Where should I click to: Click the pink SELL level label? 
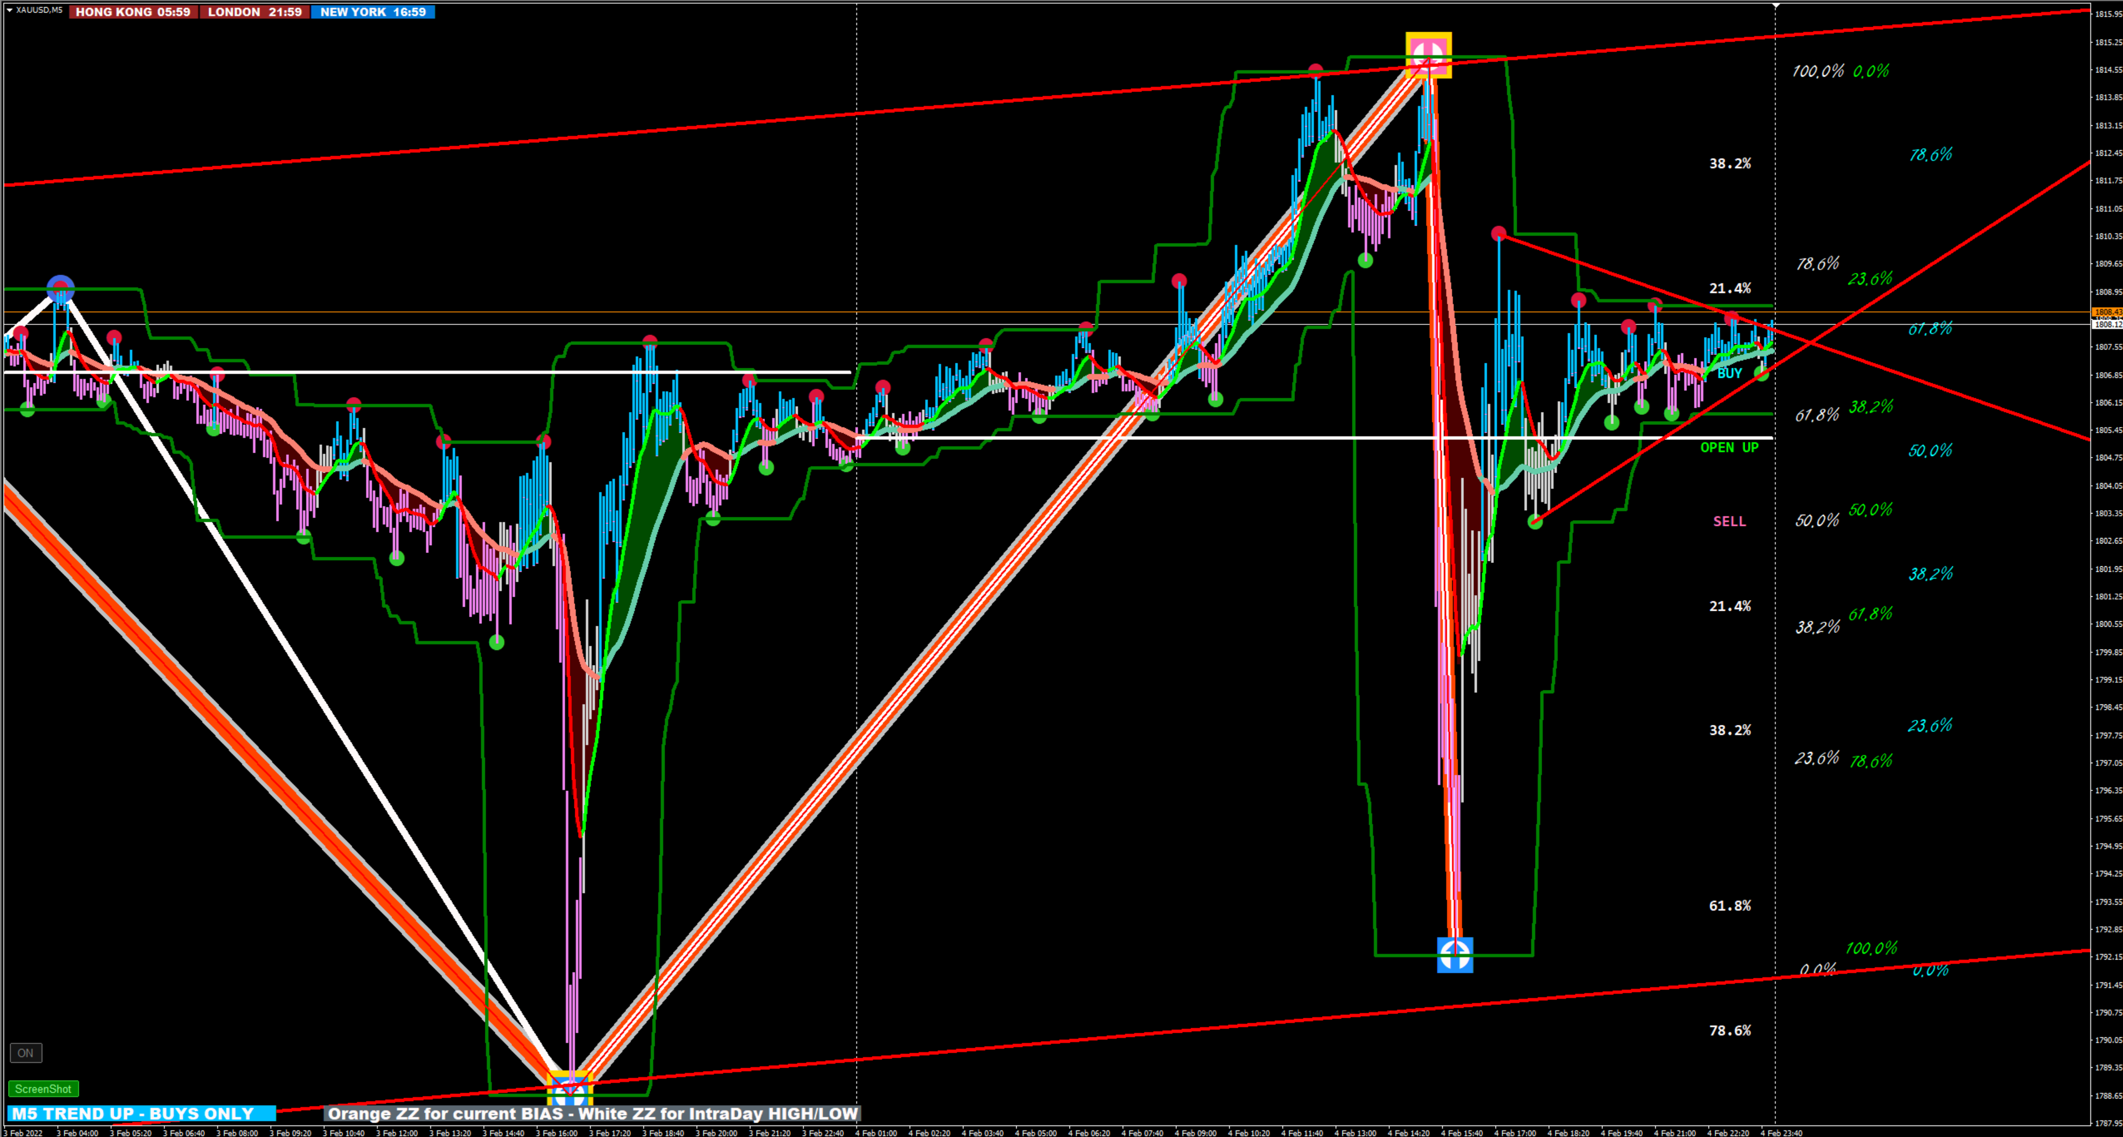tap(1729, 521)
